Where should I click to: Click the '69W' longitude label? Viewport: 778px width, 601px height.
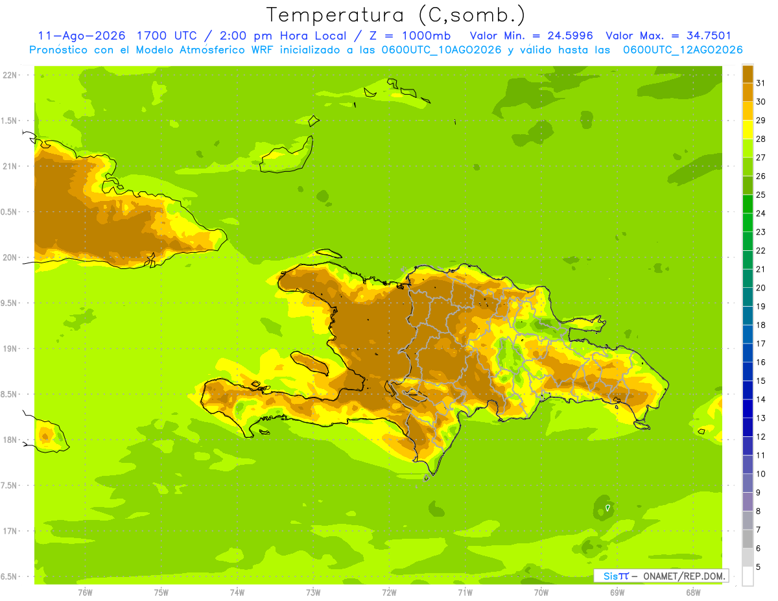tap(617, 592)
